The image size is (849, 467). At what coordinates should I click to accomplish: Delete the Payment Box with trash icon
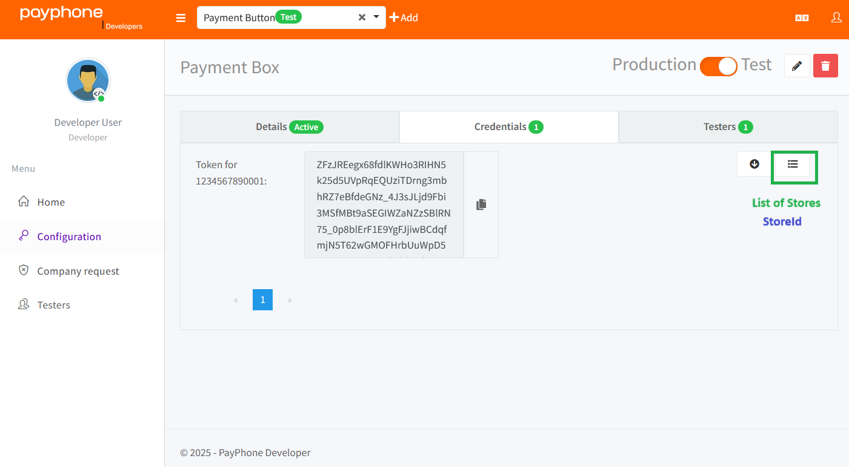[825, 66]
